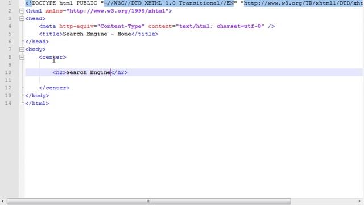The image size is (364, 205).
Task: Click line number 1 in gutter
Action: coord(10,3)
